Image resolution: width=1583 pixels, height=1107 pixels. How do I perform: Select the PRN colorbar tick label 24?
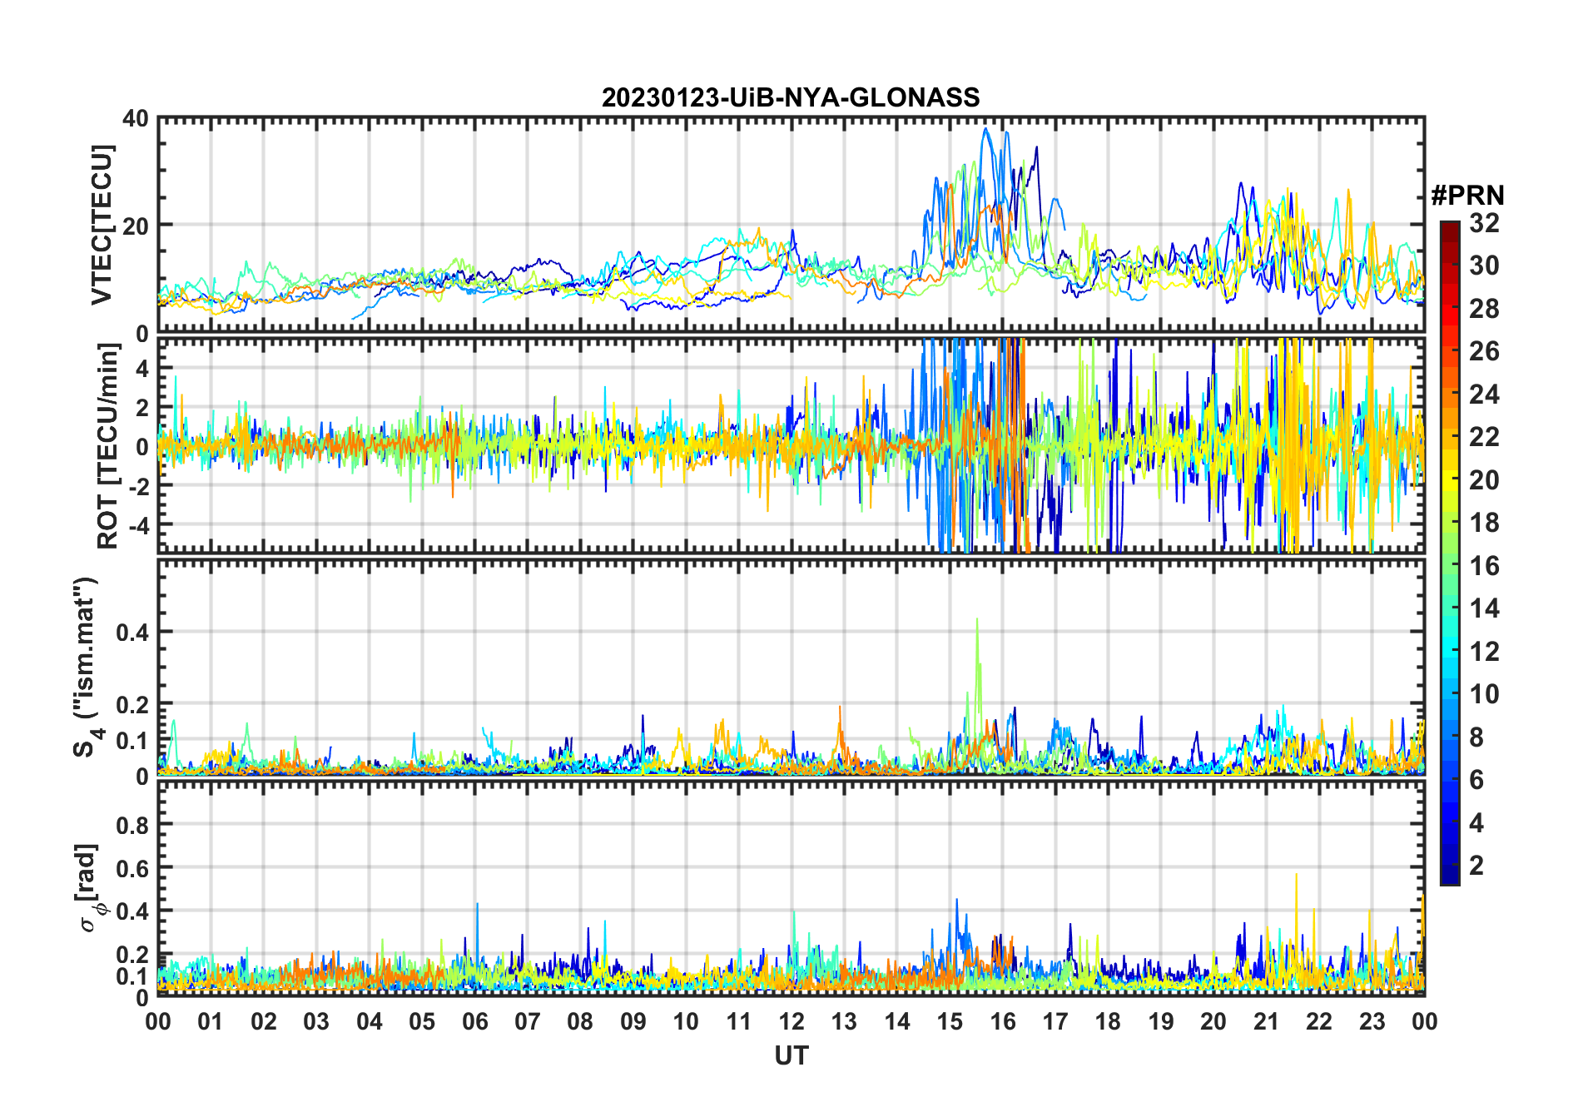pos(1485,395)
